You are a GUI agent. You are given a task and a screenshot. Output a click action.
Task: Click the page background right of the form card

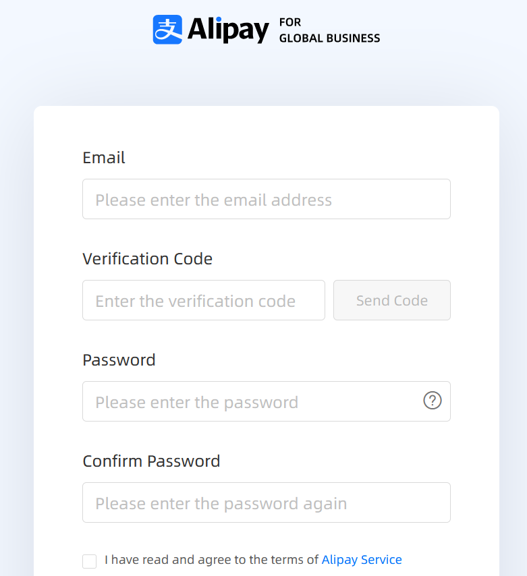point(513,337)
